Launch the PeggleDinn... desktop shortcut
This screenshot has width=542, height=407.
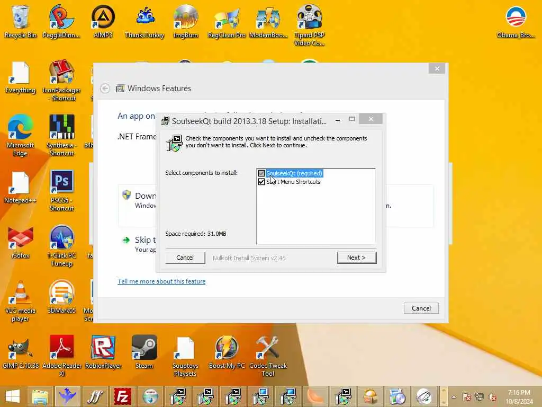click(x=61, y=21)
